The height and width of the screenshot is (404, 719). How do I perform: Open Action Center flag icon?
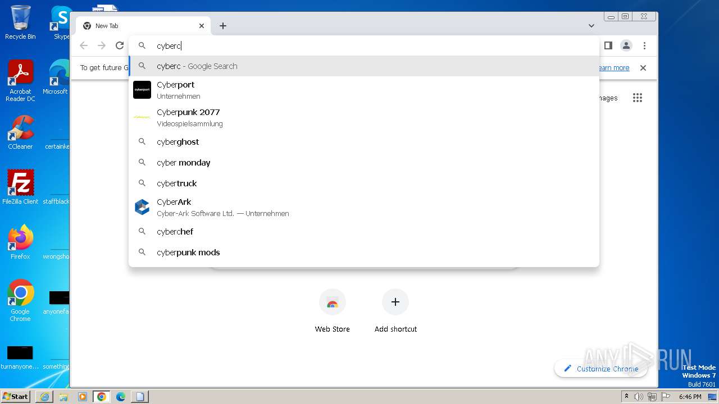click(665, 397)
